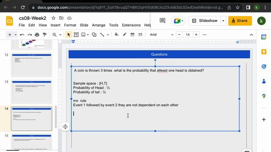The image size is (271, 152).
Task: Open the Border color pencil
Action: point(124,35)
